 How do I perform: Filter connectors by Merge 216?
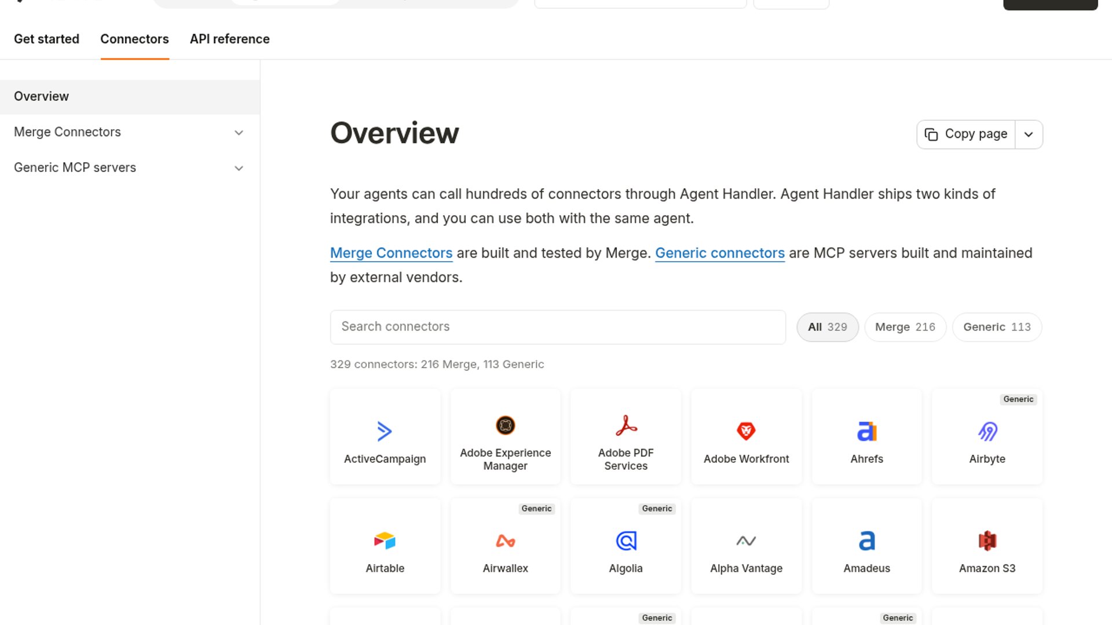[x=905, y=327]
